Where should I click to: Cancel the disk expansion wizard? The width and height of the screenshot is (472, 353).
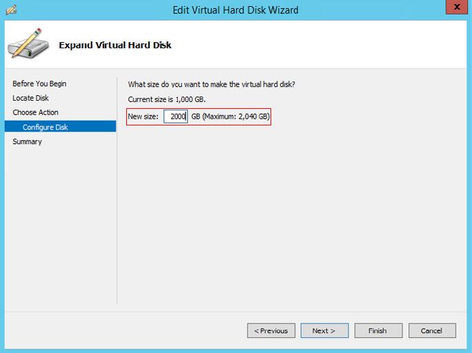point(432,330)
